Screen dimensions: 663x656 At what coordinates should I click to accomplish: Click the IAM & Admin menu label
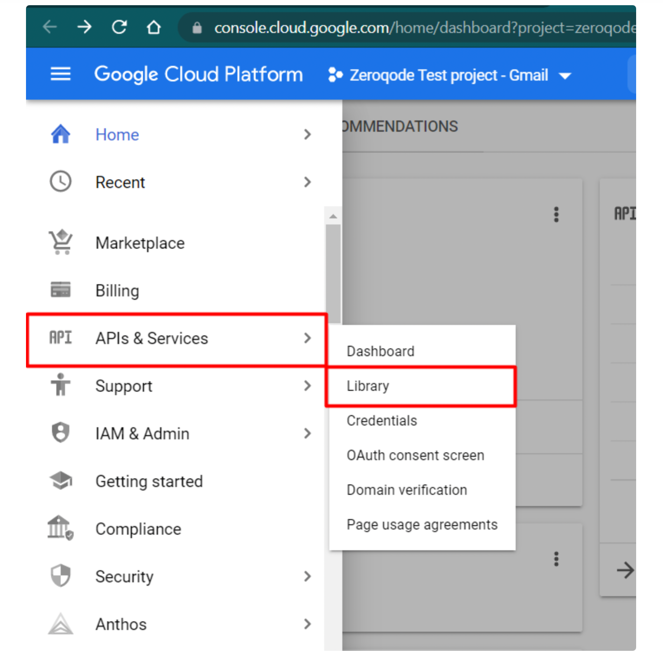click(x=143, y=434)
